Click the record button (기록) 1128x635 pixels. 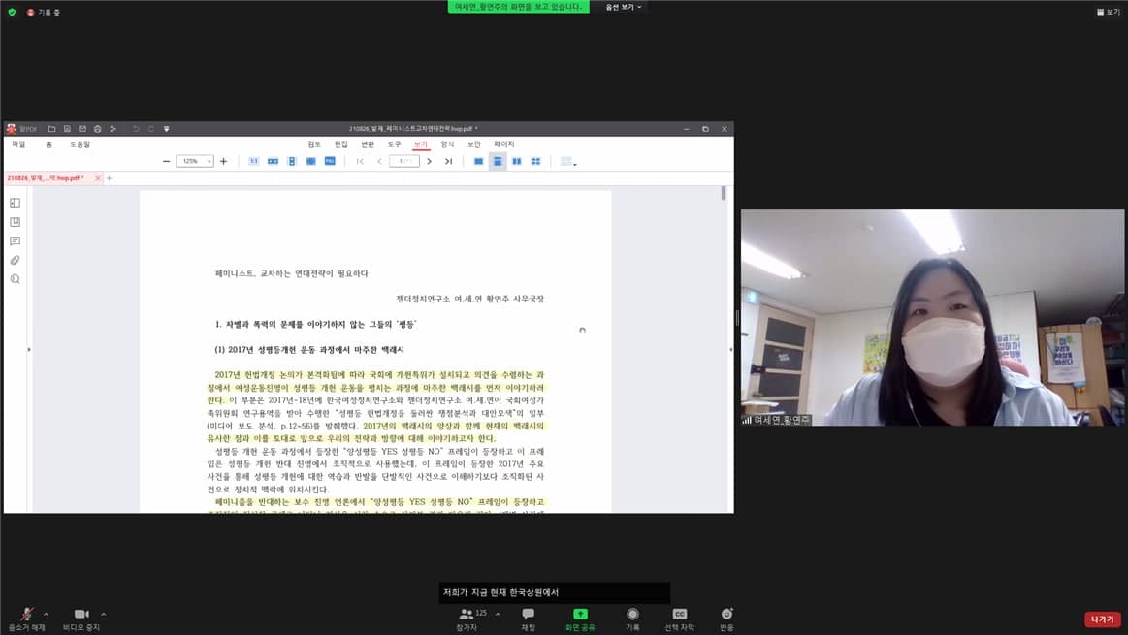[632, 619]
